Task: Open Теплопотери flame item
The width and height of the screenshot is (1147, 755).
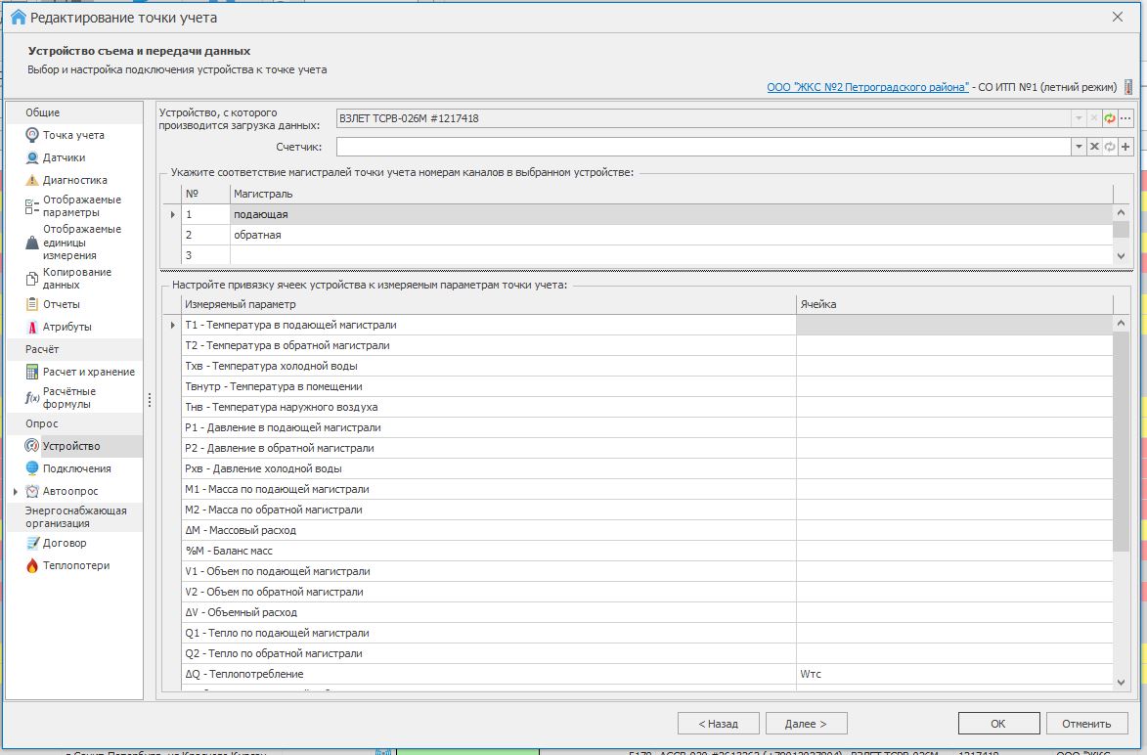Action: pos(68,565)
